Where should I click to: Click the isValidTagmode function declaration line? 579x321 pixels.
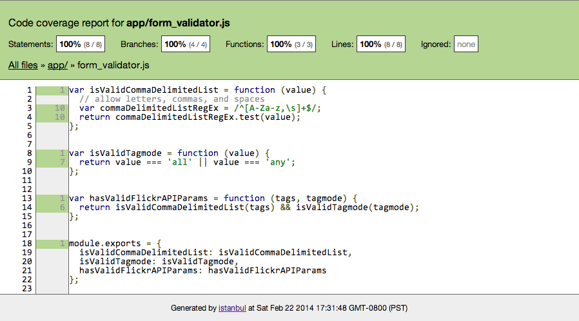tap(169, 153)
